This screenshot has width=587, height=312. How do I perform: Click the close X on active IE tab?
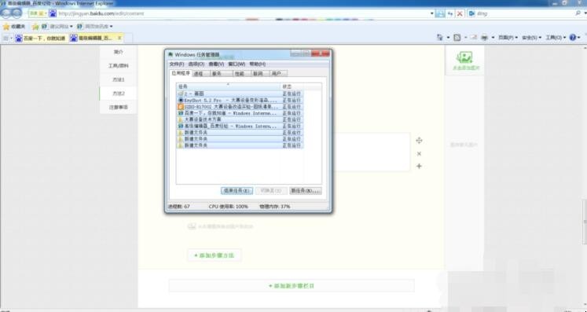pyautogui.click(x=119, y=38)
